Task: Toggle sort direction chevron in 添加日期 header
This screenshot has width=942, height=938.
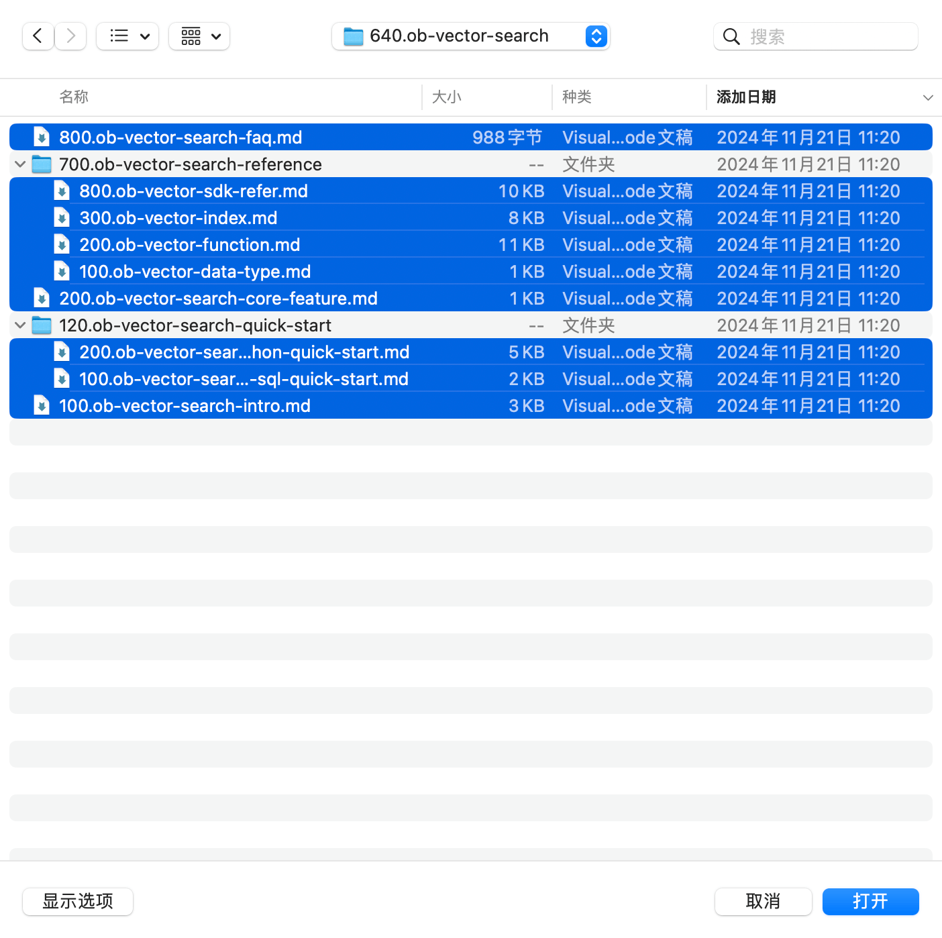Action: pyautogui.click(x=928, y=98)
